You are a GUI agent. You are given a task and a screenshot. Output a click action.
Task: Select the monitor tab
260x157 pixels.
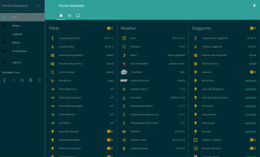78,15
